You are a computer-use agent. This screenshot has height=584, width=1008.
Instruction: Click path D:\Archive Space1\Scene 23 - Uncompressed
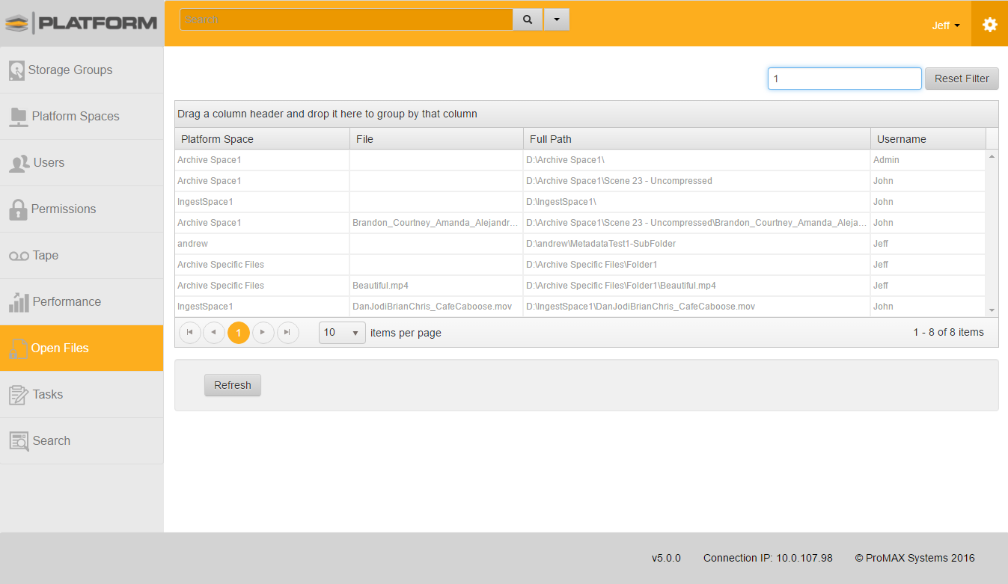(x=697, y=181)
